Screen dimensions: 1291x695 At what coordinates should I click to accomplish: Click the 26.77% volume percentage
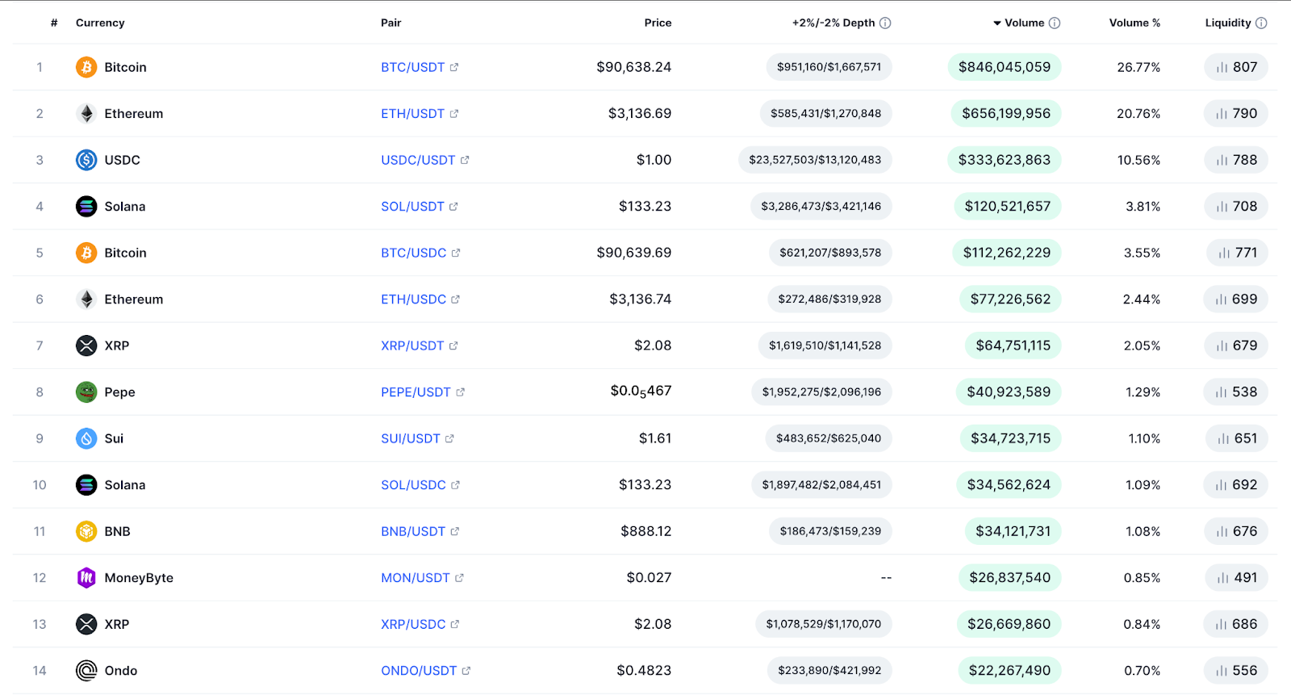tap(1139, 67)
